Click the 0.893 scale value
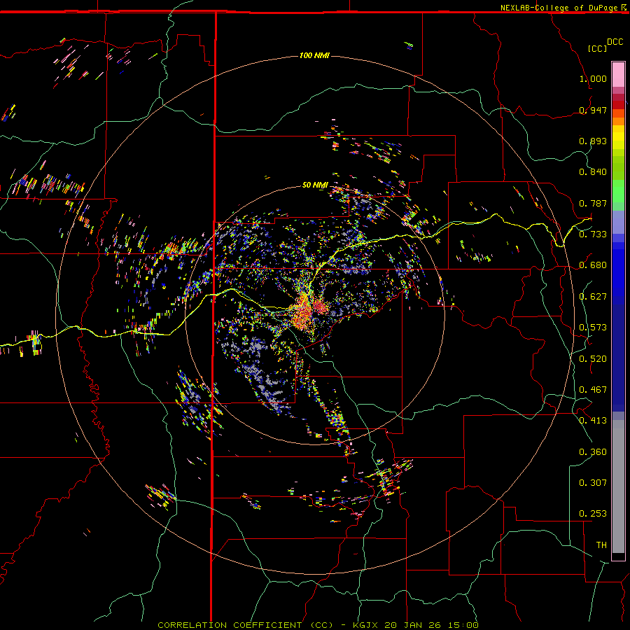630x630 pixels. [x=593, y=141]
